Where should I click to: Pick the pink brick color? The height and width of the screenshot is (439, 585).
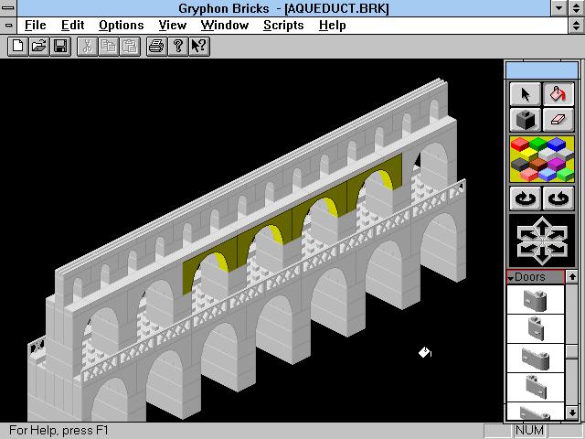[528, 175]
